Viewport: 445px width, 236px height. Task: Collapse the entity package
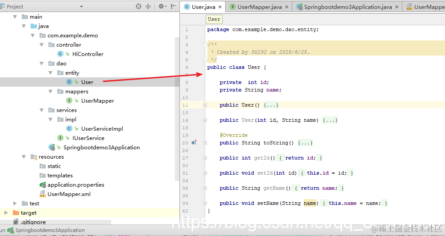pyautogui.click(x=51, y=73)
